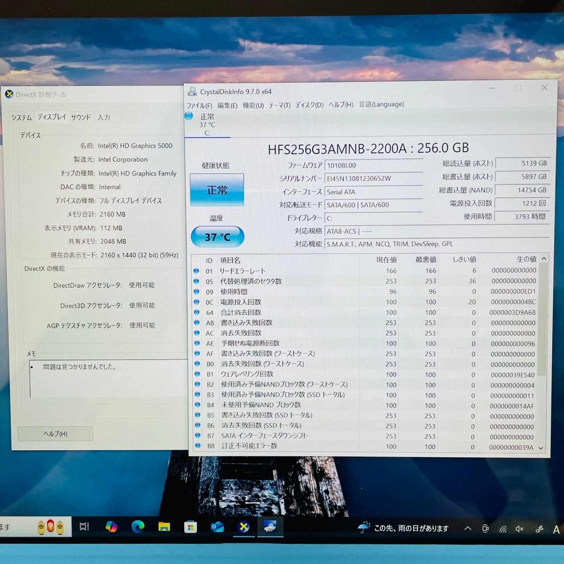Launch Copilot from the taskbar
Image resolution: width=564 pixels, height=564 pixels.
pyautogui.click(x=112, y=527)
